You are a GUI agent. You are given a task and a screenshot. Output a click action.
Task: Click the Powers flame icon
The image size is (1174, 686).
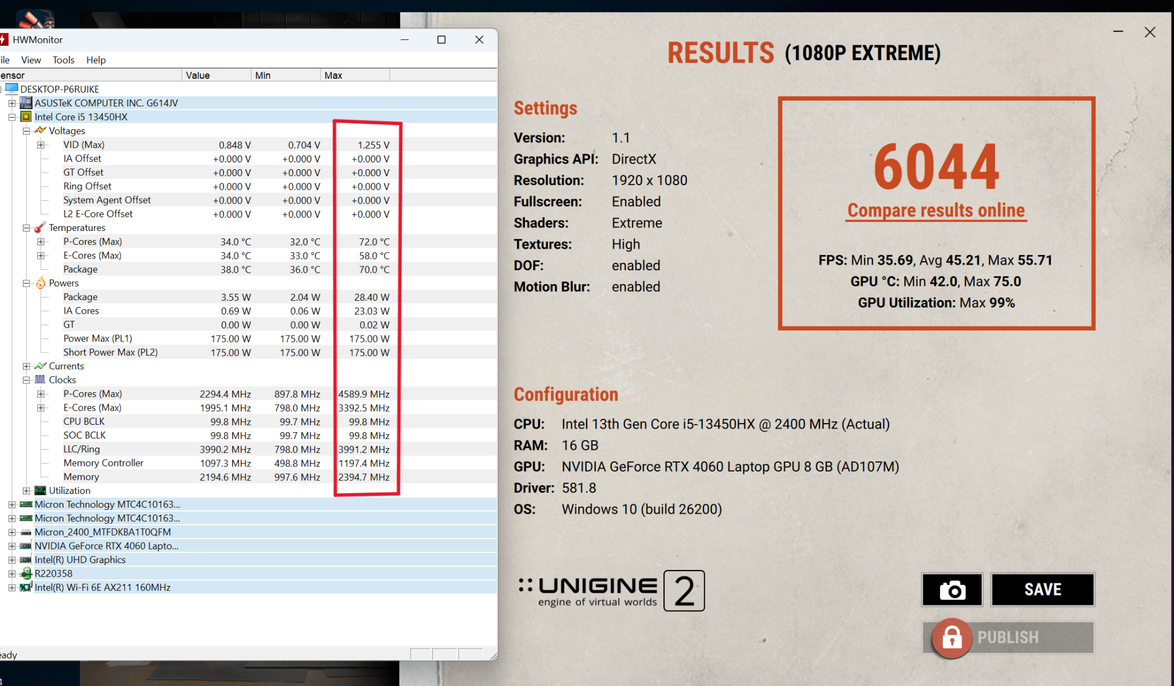(x=40, y=283)
